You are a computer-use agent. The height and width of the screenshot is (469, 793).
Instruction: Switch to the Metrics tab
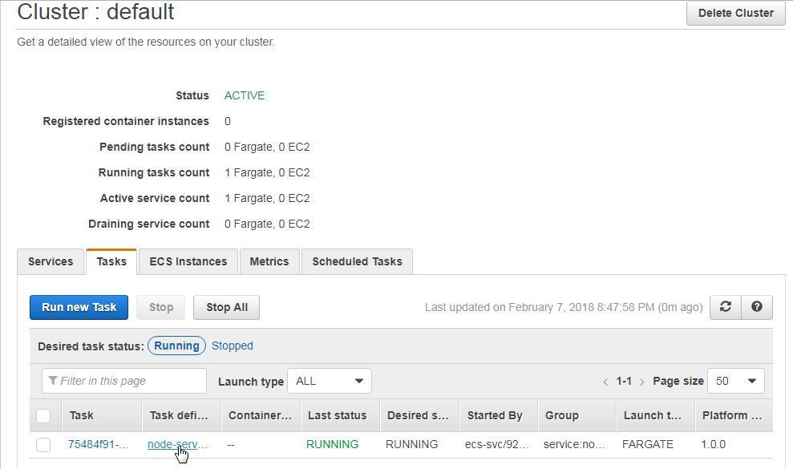(x=269, y=261)
